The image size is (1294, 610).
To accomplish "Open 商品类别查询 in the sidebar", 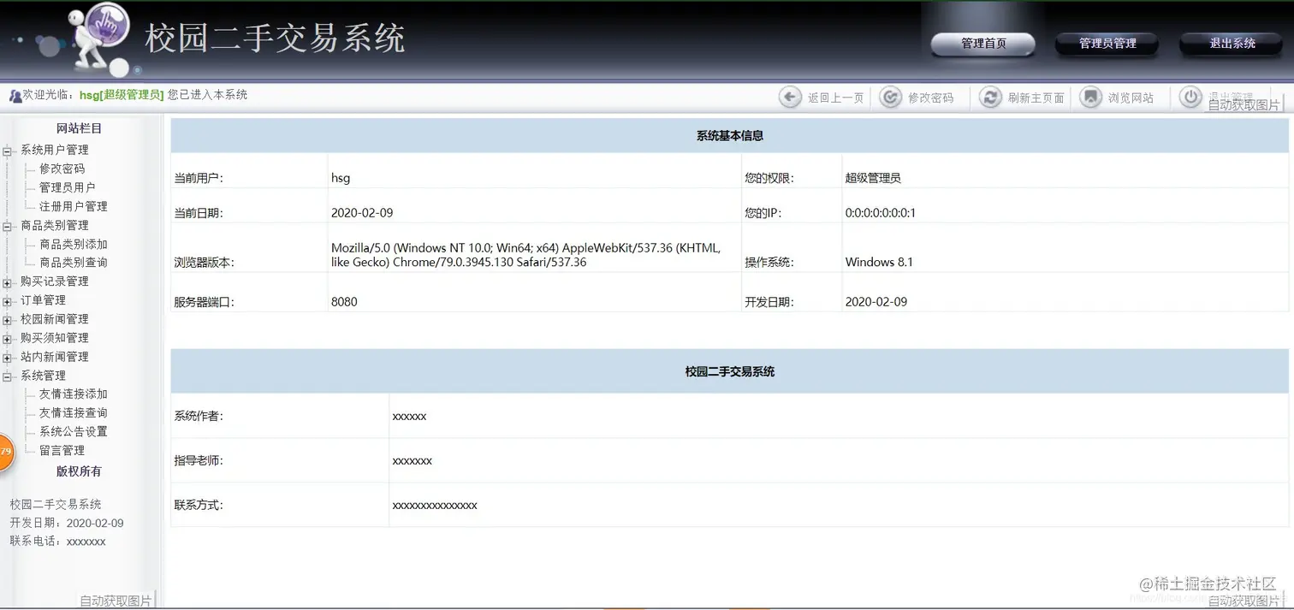I will point(74,263).
